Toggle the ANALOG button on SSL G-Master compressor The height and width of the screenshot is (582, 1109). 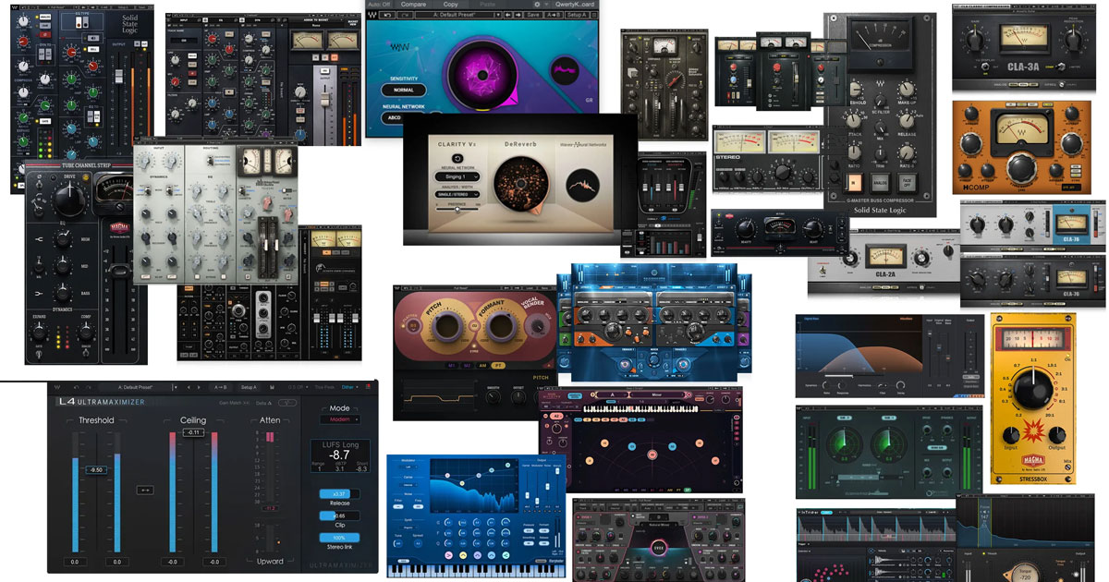click(x=880, y=183)
